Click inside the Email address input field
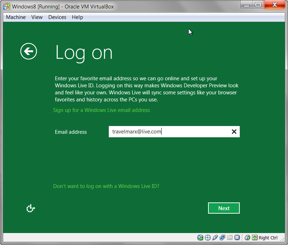 click(174, 132)
